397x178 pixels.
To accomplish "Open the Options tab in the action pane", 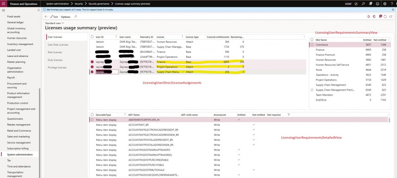I will [66, 17].
